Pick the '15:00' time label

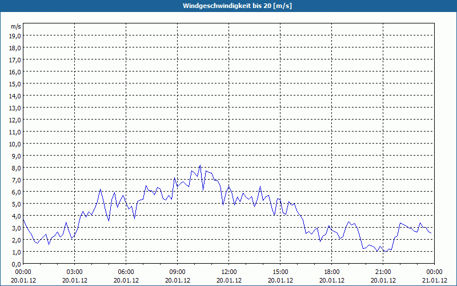coord(280,272)
